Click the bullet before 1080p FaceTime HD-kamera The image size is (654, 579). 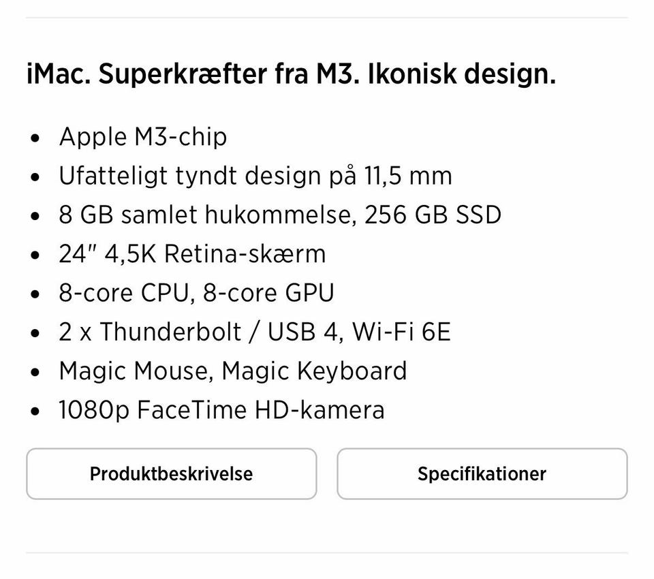pyautogui.click(x=36, y=412)
